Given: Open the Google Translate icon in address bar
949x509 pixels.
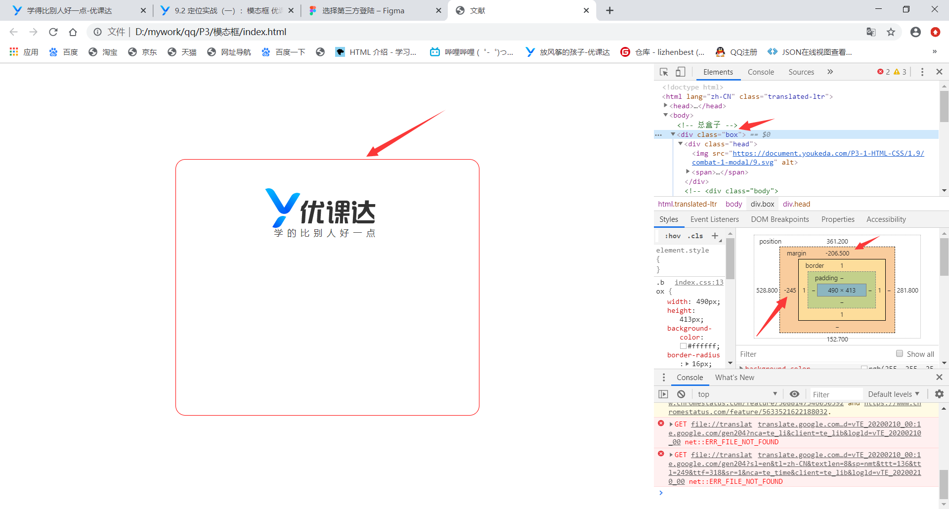Looking at the screenshot, I should coord(871,32).
